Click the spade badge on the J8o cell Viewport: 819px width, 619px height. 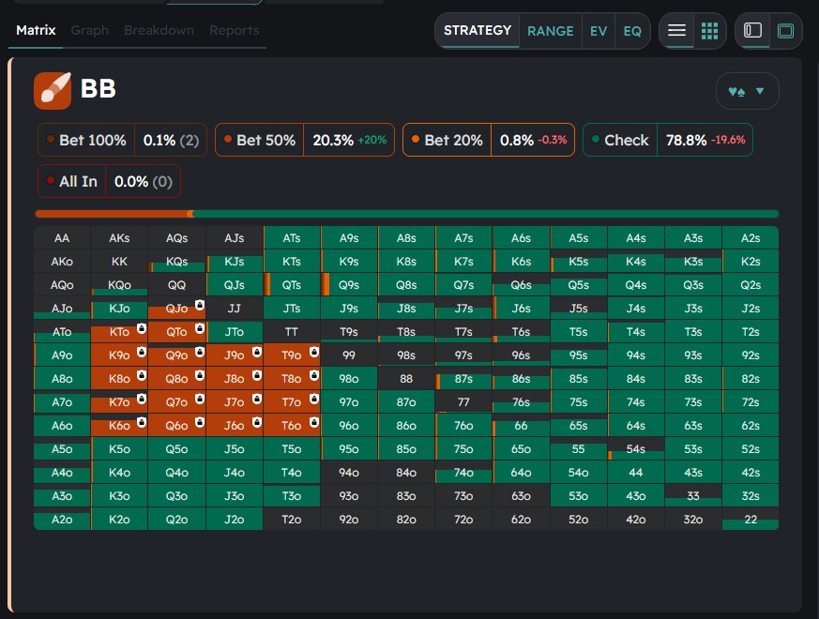click(x=256, y=374)
